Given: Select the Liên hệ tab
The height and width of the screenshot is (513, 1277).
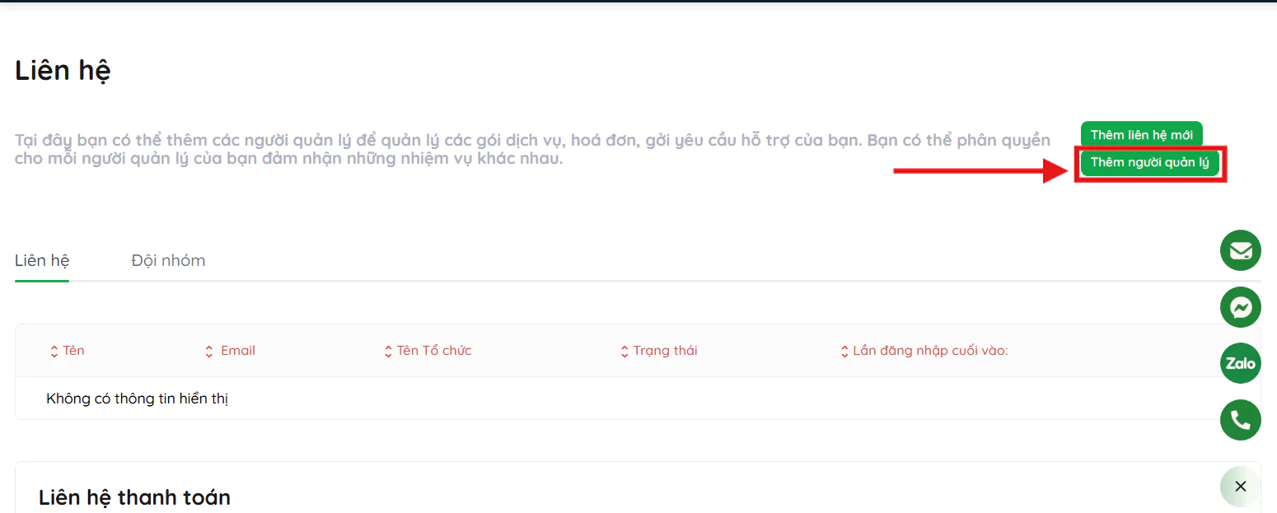Looking at the screenshot, I should [42, 261].
